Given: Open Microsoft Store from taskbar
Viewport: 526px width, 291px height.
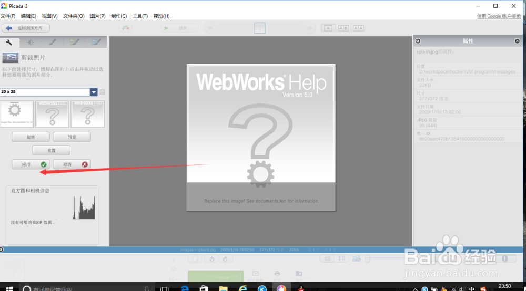Looking at the screenshot, I should [x=204, y=288].
